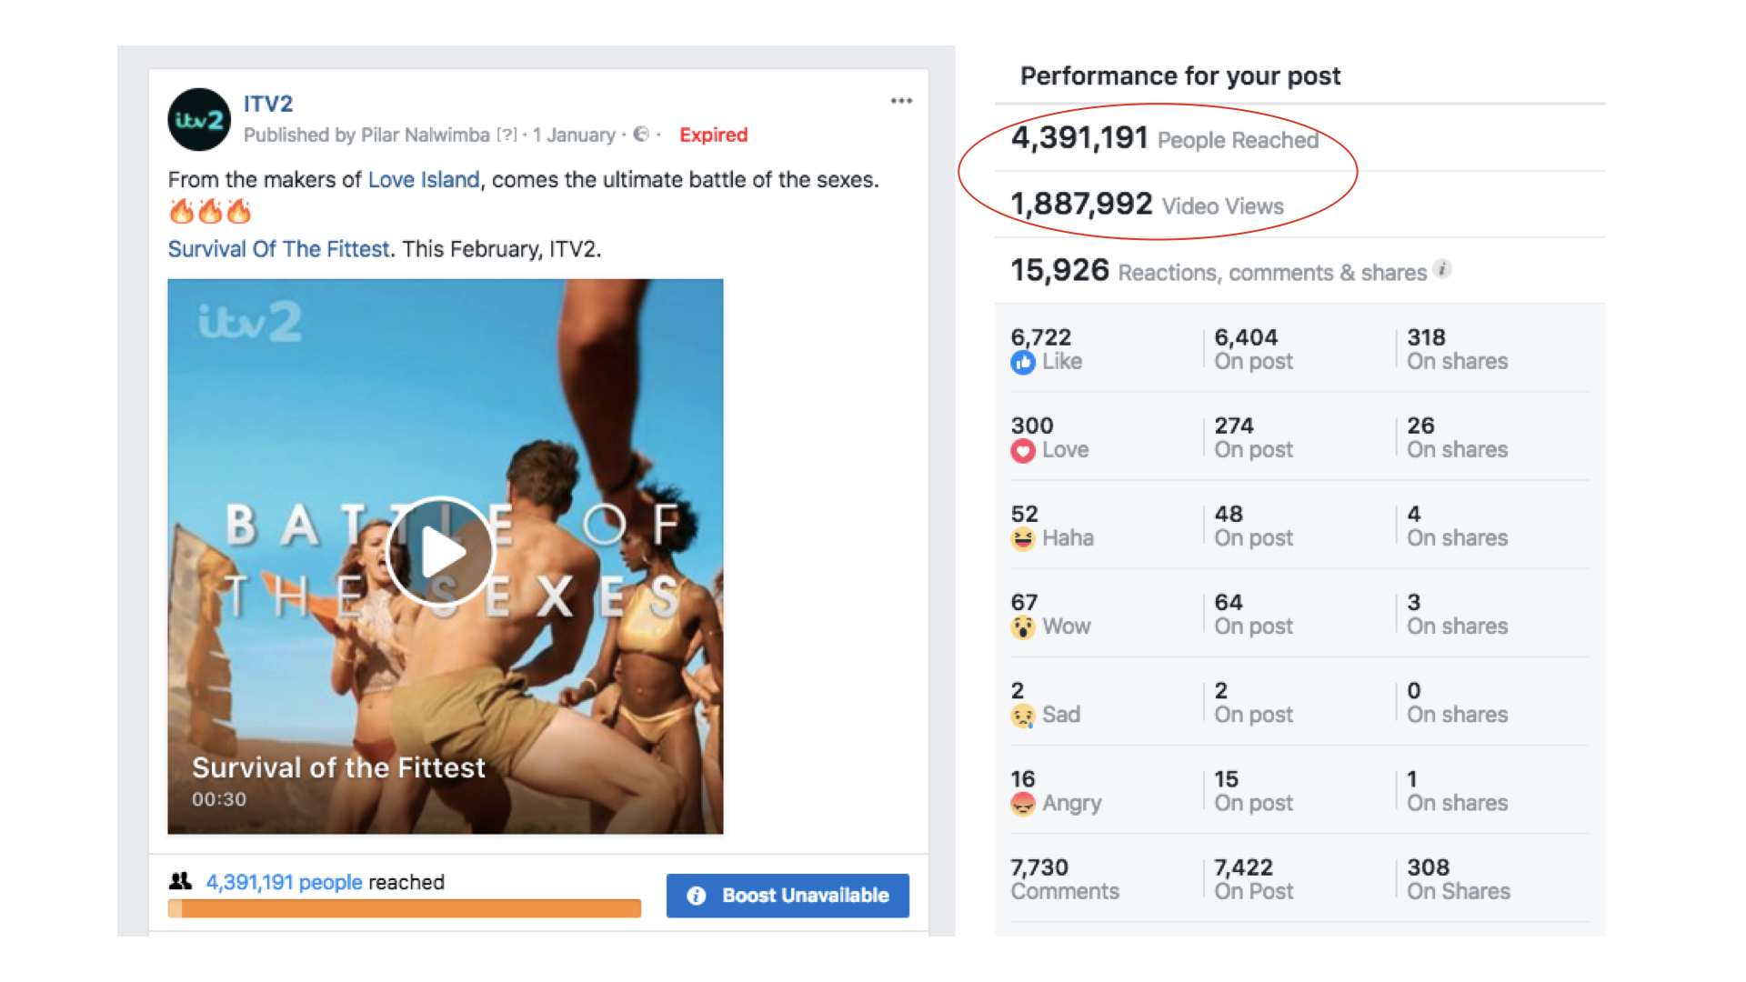The image size is (1746, 982).
Task: Click the Angry red face icon
Action: (x=1023, y=804)
